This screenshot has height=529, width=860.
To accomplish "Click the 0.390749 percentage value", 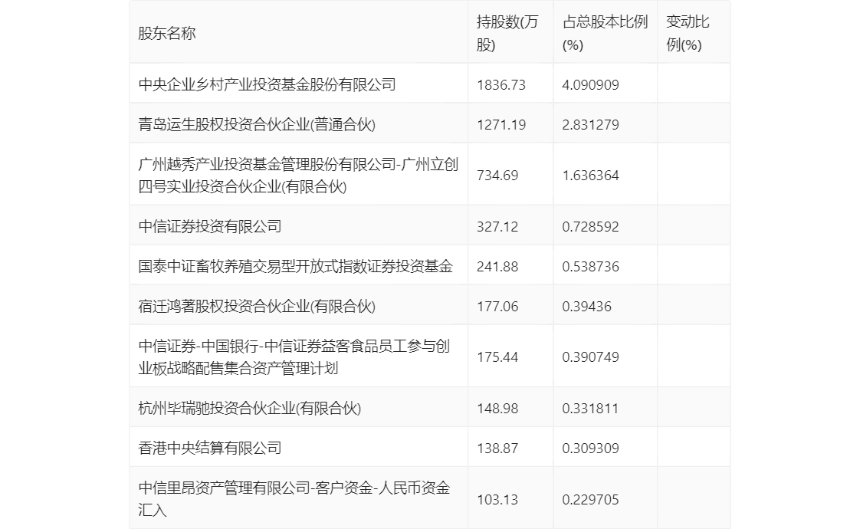I will coord(591,357).
